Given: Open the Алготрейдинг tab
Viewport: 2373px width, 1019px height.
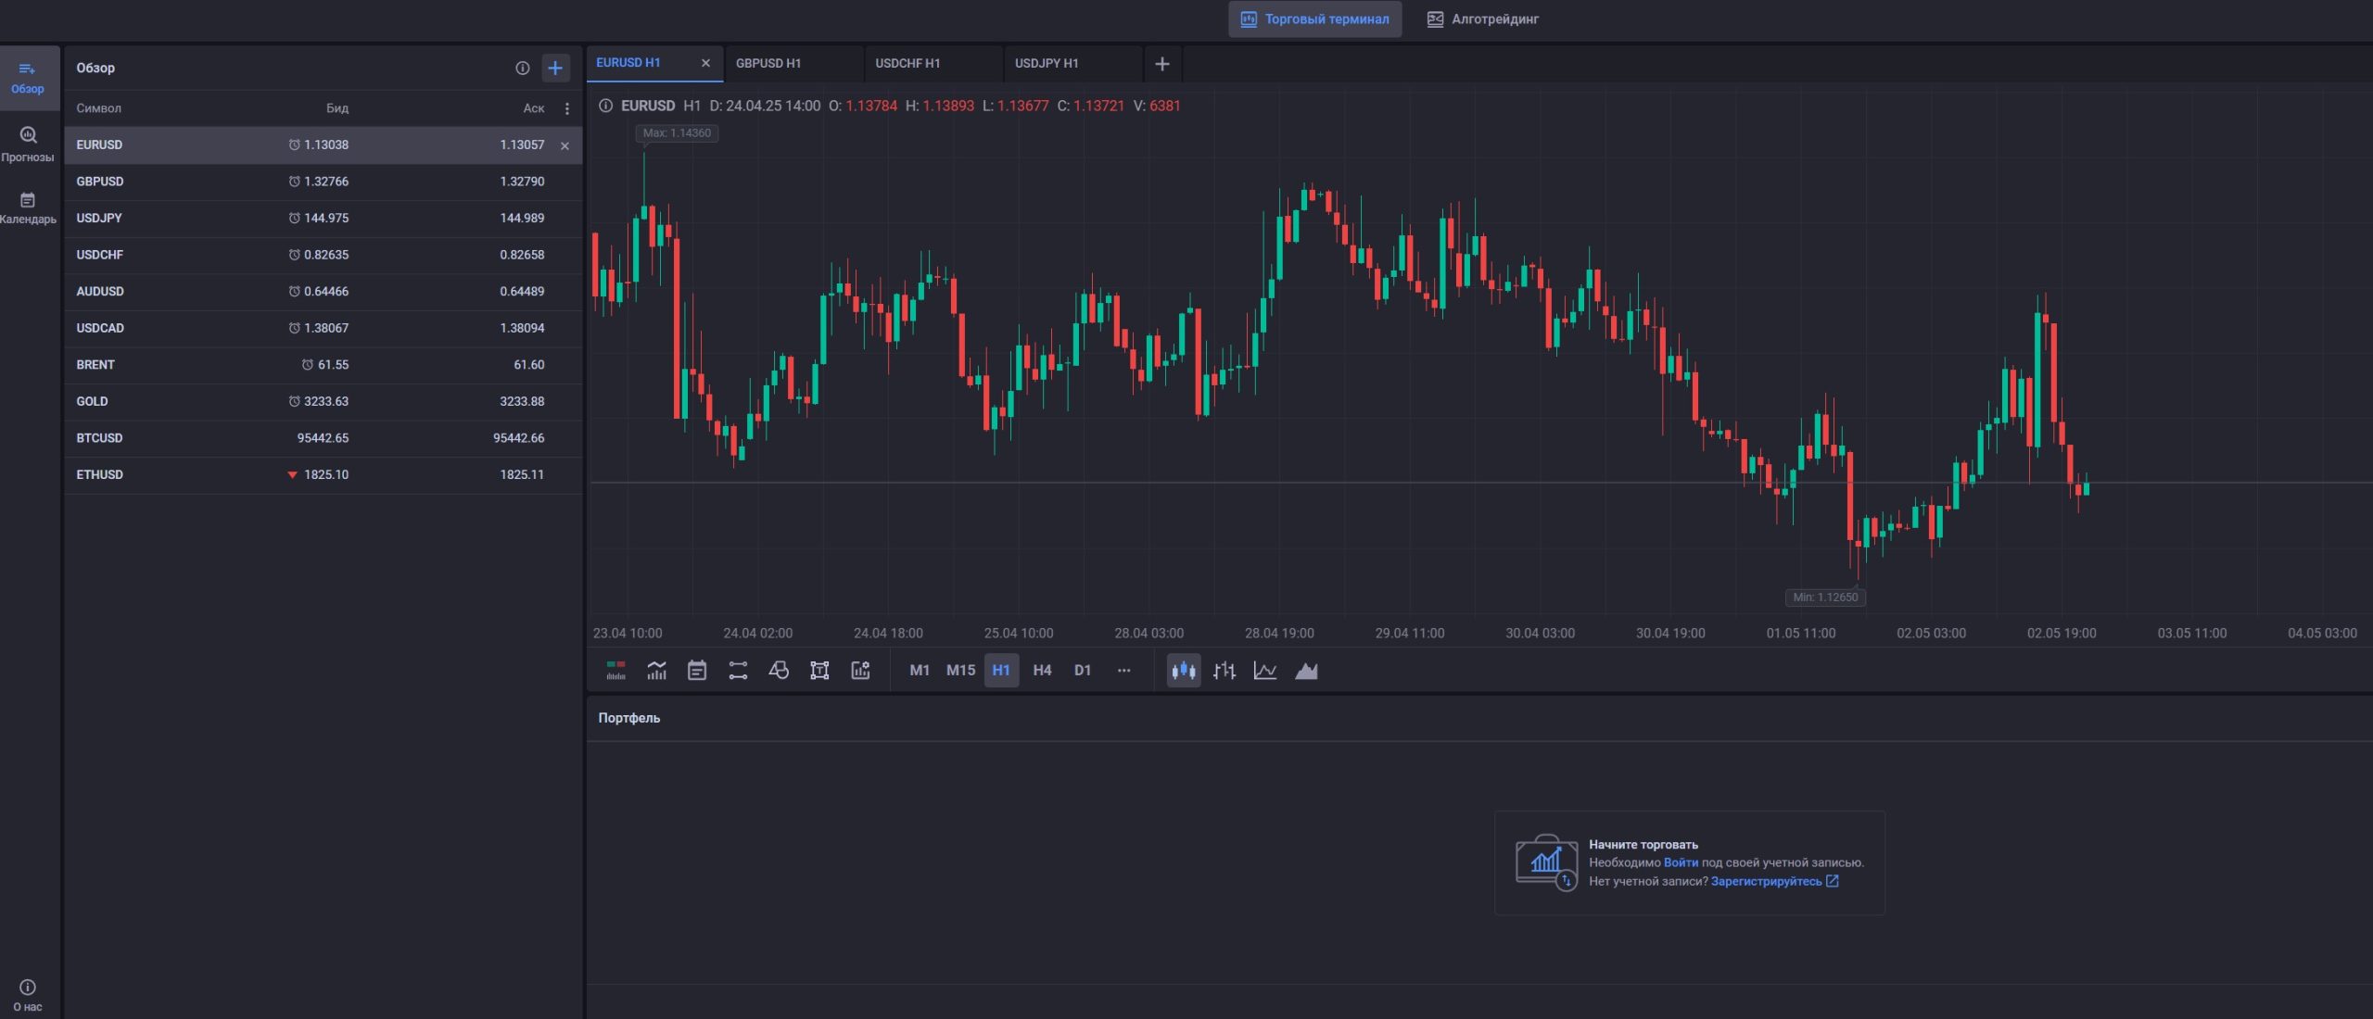Looking at the screenshot, I should (x=1483, y=19).
